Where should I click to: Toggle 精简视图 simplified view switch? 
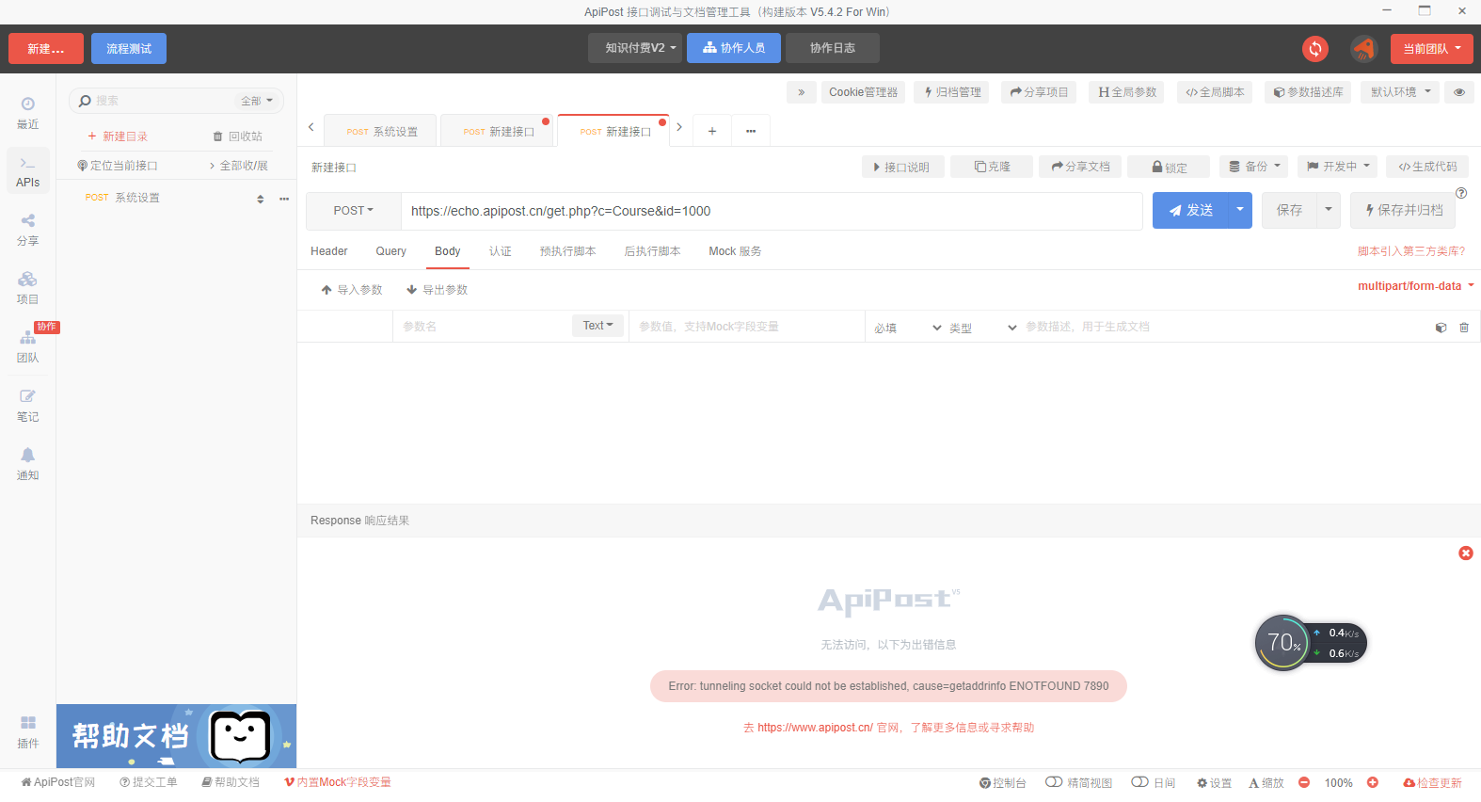point(1054,782)
